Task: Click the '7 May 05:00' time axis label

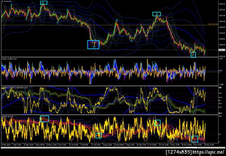Action: [40, 145]
